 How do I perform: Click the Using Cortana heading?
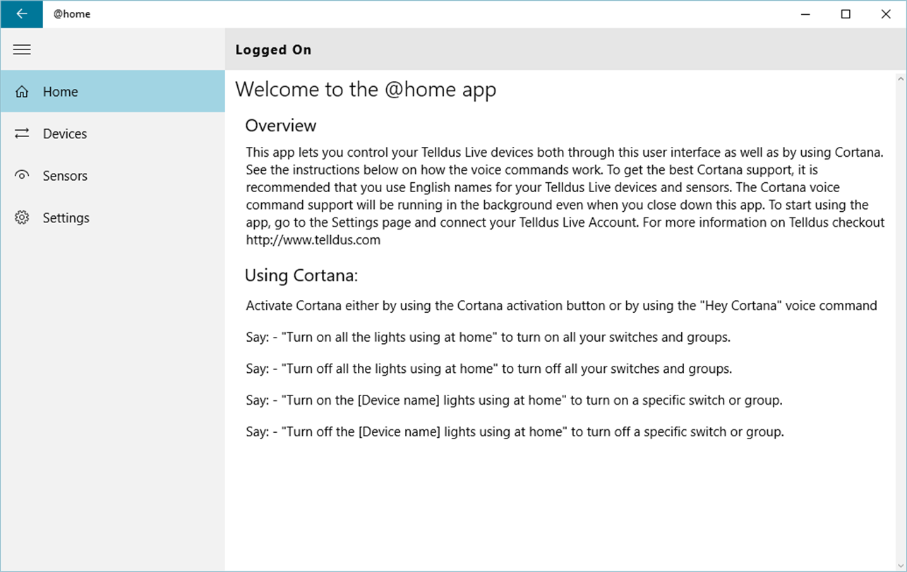(301, 275)
